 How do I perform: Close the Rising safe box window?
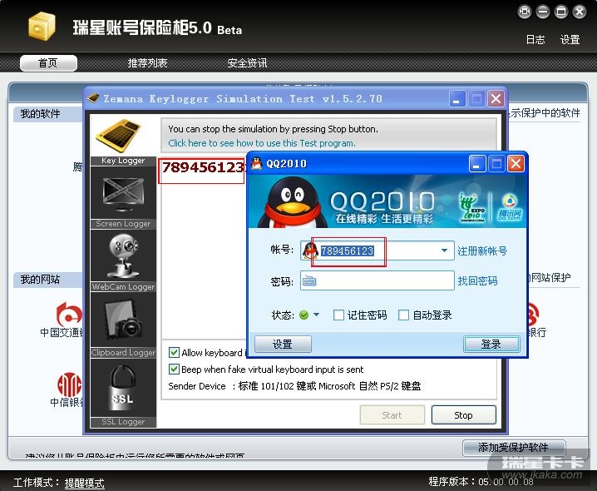(x=579, y=12)
